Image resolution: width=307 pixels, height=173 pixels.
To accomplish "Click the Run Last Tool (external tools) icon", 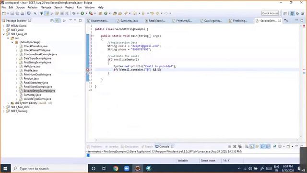I will [91, 13].
